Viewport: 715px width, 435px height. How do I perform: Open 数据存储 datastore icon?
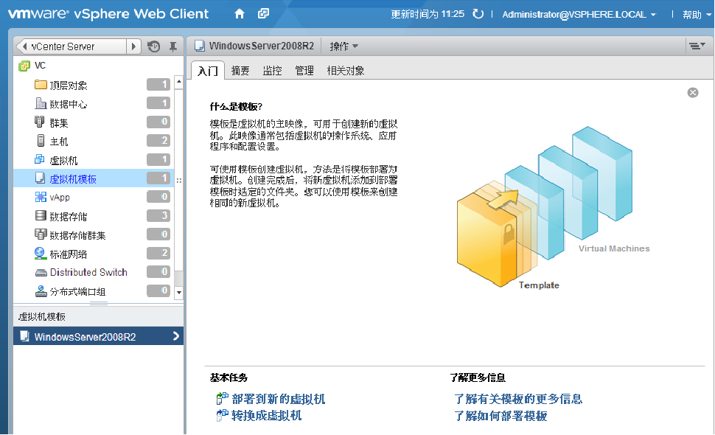[41, 215]
